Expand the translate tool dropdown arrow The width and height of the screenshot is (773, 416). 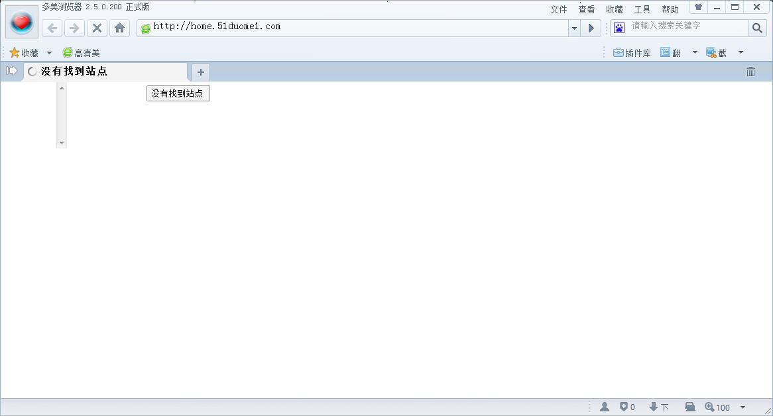pyautogui.click(x=695, y=53)
